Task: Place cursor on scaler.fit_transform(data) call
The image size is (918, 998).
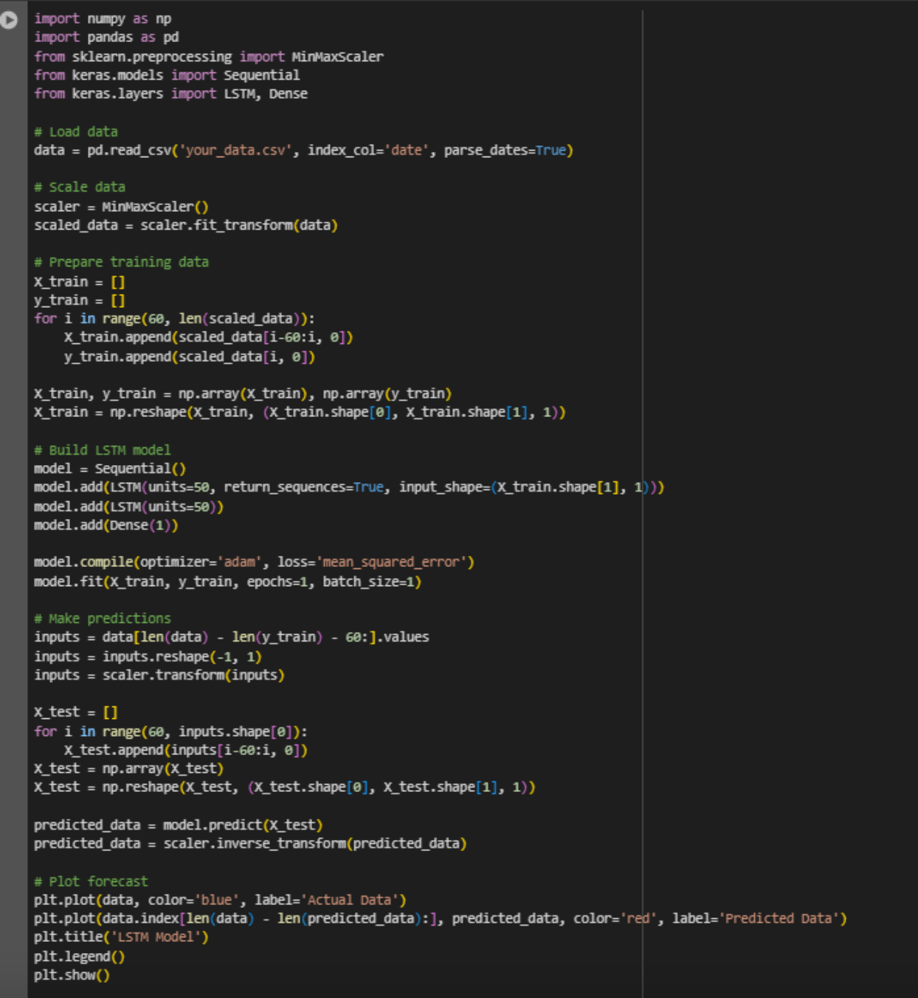Action: click(x=238, y=225)
